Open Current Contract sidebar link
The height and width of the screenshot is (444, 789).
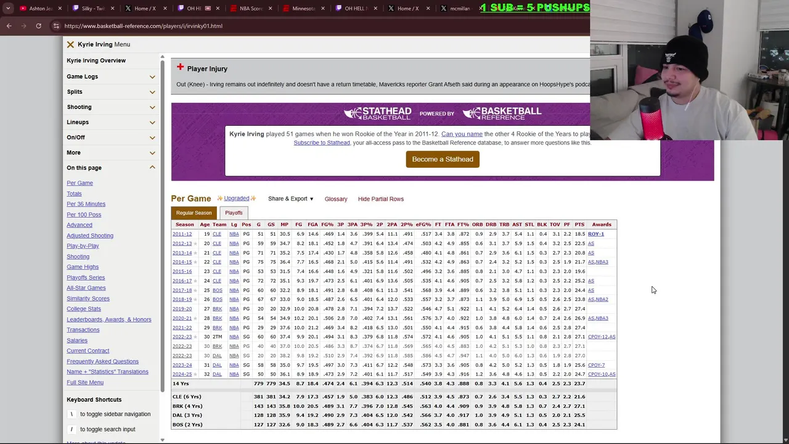[88, 351]
